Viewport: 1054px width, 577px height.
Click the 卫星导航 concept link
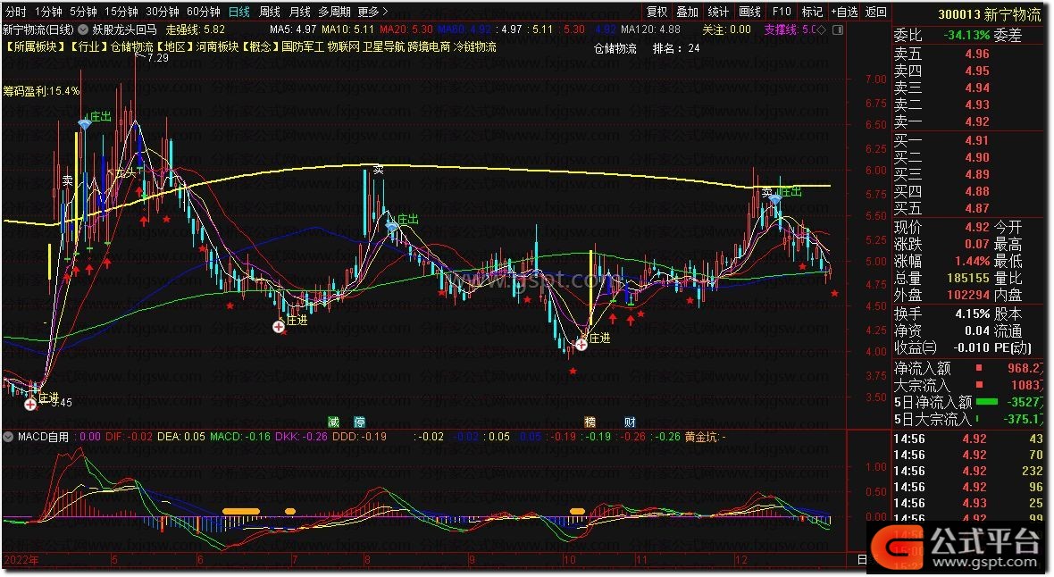click(384, 47)
